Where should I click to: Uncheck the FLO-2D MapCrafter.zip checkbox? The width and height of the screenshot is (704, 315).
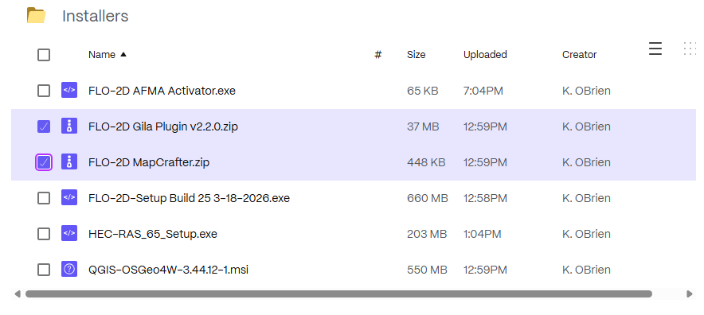coord(44,162)
